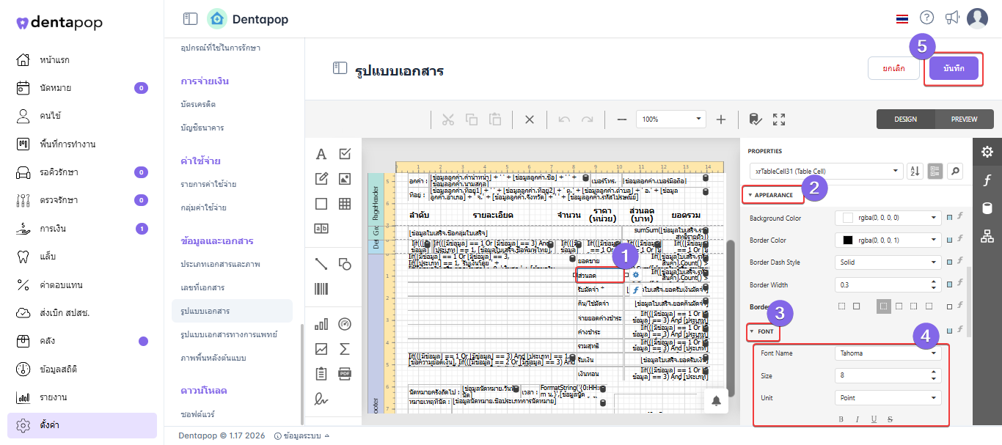Select the Character Comb control in toolbox
The height and width of the screenshot is (445, 1002).
[x=321, y=228]
